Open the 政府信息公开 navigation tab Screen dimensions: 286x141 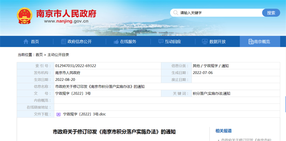point(79,41)
